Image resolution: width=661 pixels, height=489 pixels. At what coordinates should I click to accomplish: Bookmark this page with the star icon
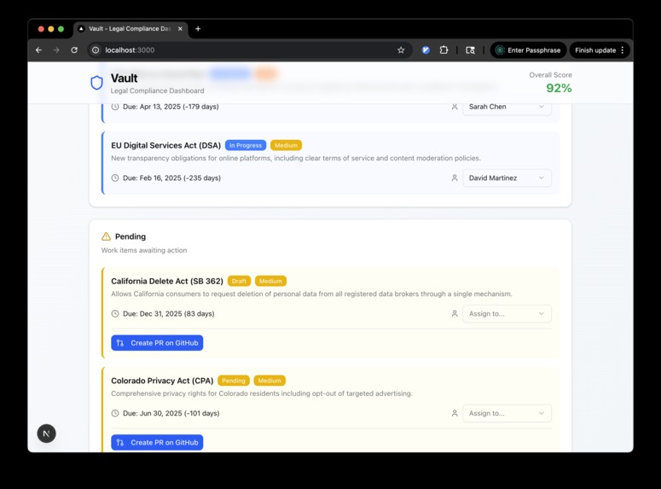tap(401, 50)
